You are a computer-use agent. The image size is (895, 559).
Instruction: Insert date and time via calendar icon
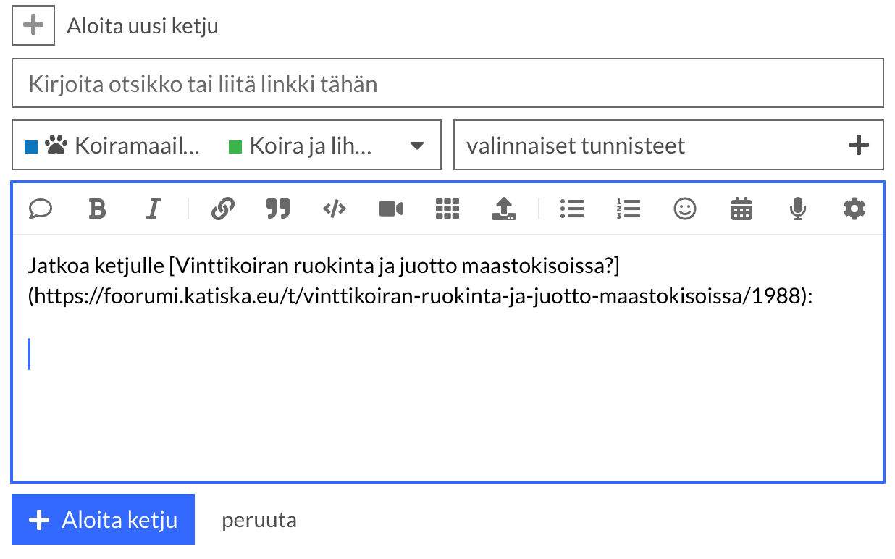pos(741,209)
